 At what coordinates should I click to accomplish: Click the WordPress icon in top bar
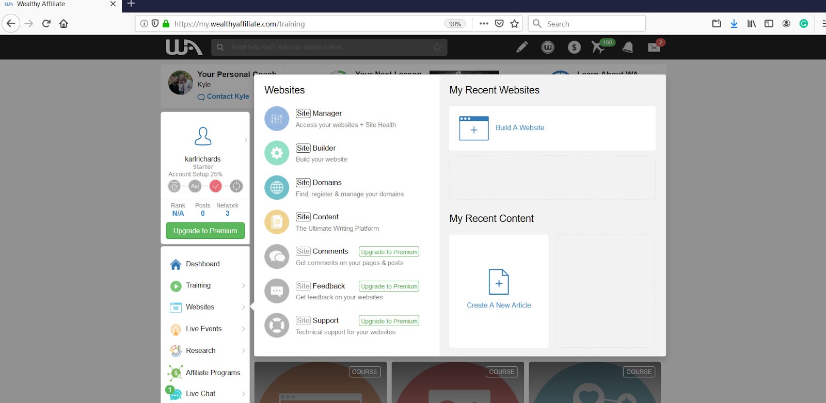(548, 47)
